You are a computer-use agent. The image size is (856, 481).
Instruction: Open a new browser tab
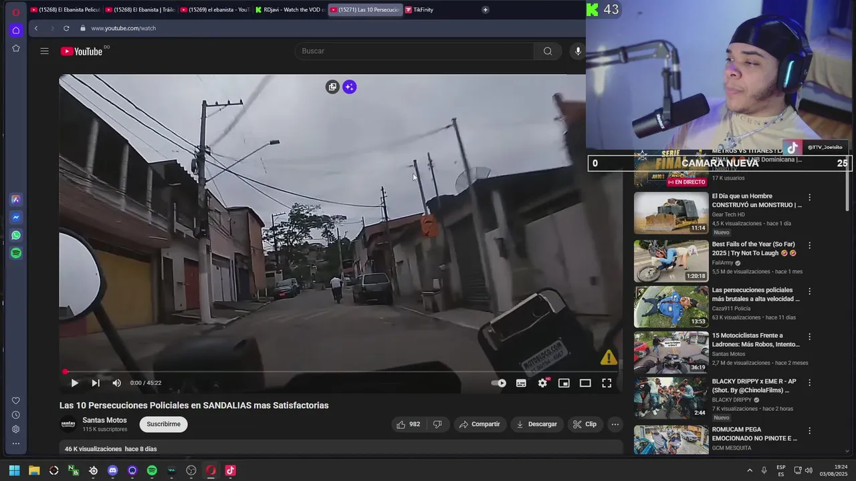pos(485,10)
